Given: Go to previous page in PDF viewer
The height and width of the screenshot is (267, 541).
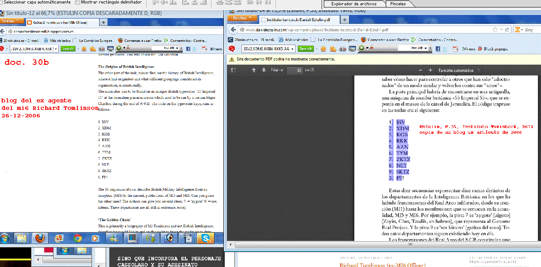Looking at the screenshot, I should tap(254, 70).
